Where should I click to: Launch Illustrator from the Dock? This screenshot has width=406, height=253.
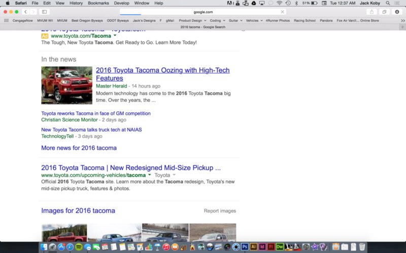[x=253, y=247]
